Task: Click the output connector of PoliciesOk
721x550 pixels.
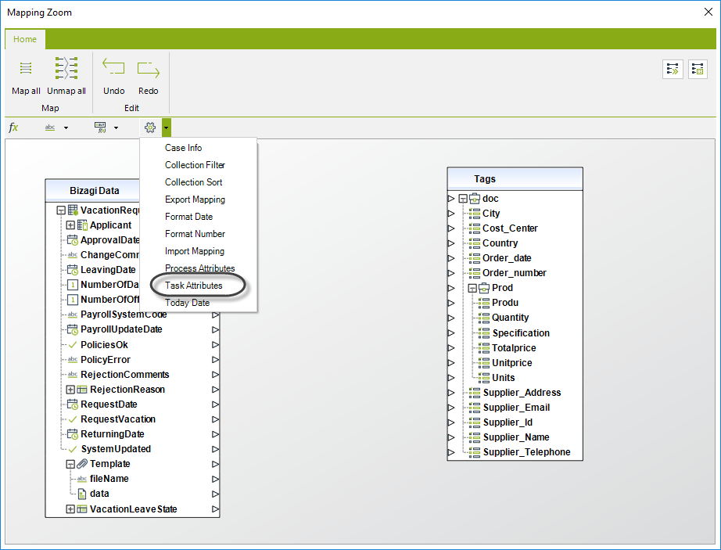Action: [x=215, y=345]
